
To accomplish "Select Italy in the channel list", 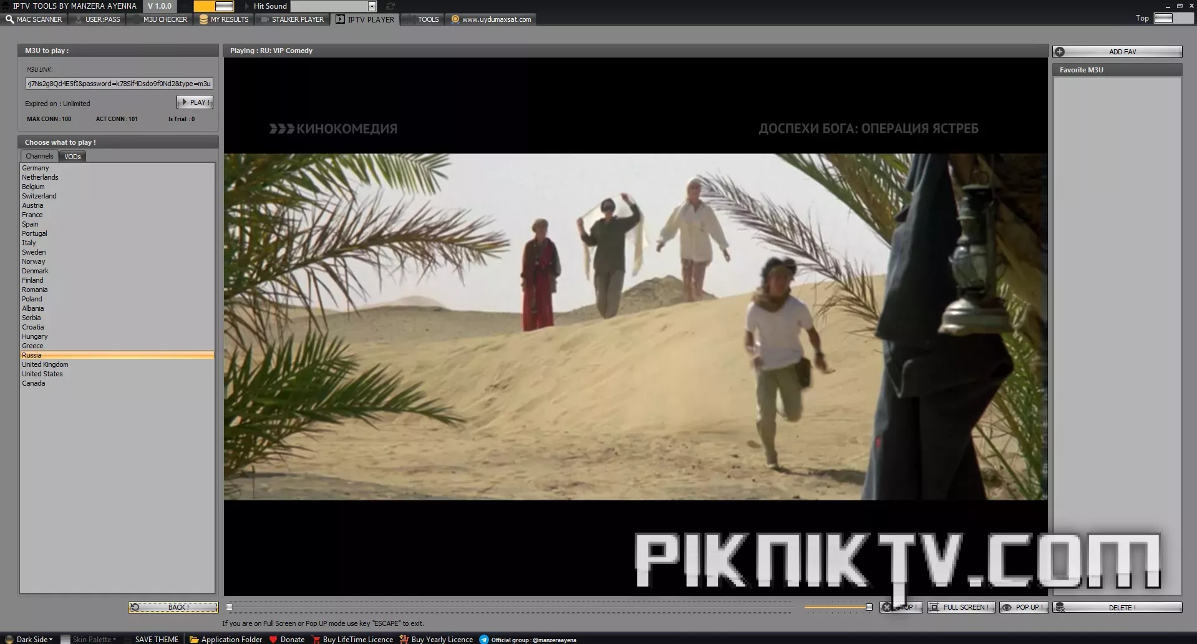I will (117, 243).
